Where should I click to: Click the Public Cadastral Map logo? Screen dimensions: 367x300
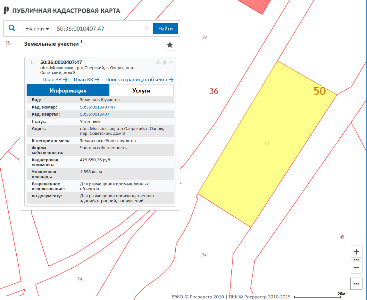click(6, 11)
